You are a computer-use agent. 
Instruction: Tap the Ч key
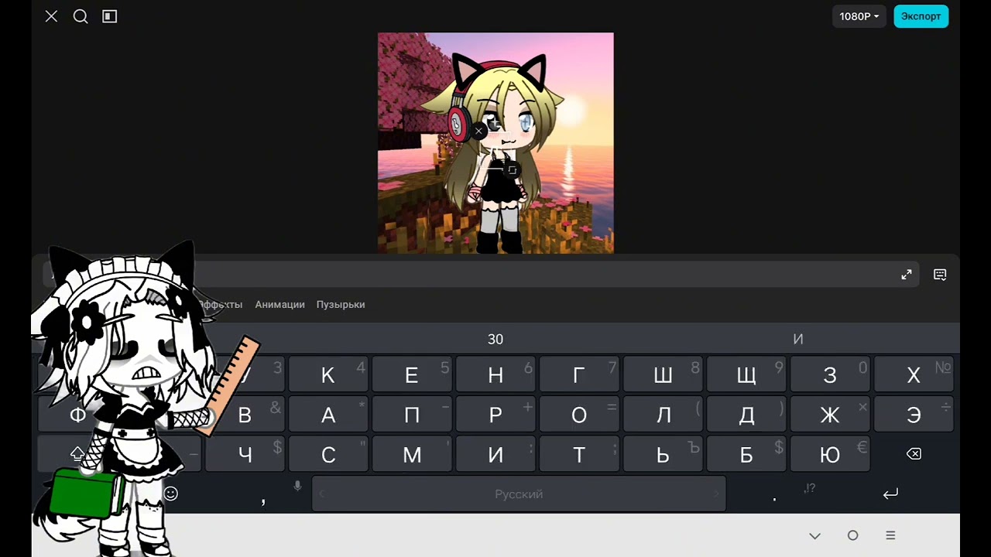[245, 454]
